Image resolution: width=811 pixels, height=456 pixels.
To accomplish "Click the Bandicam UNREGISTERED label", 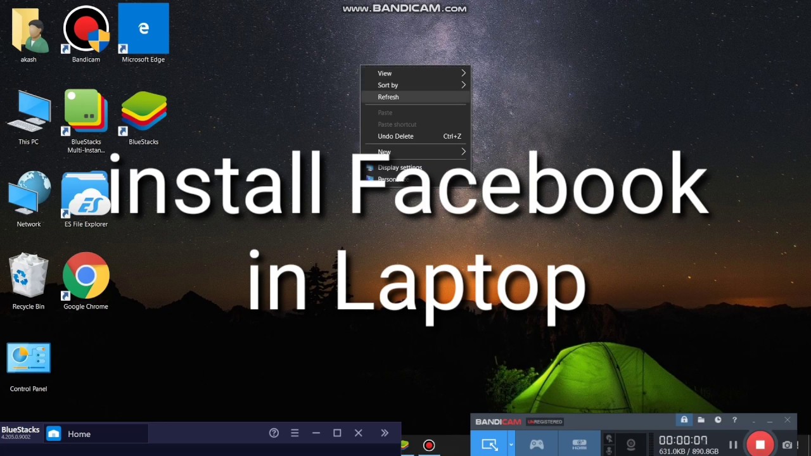I will pyautogui.click(x=545, y=422).
